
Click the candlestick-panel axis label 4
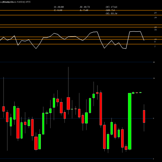[154, 159]
